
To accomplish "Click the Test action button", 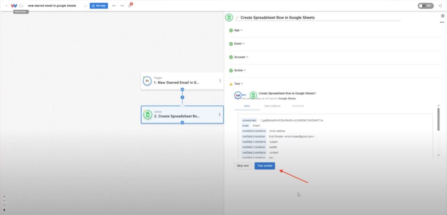I will tap(265, 166).
